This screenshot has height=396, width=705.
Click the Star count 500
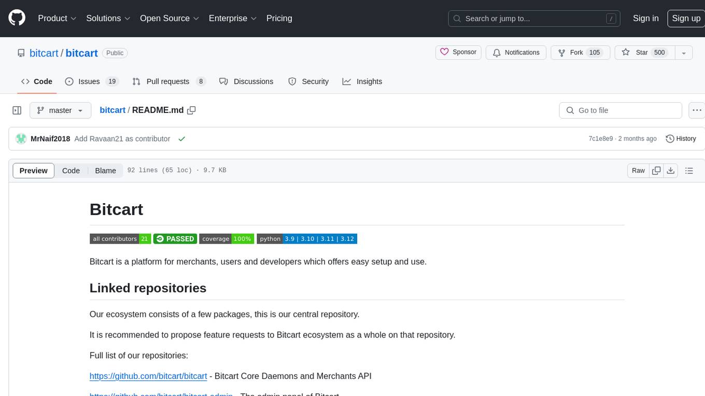click(659, 52)
